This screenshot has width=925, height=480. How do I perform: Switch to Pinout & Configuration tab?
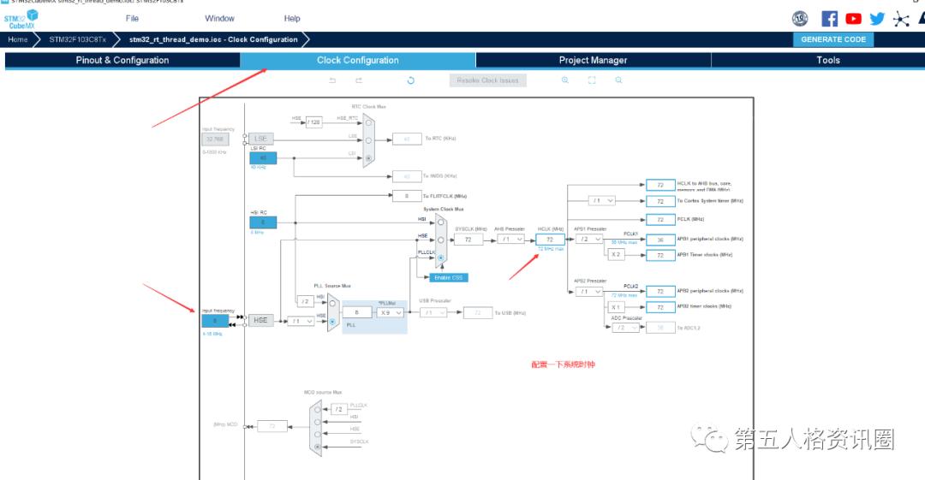[122, 60]
